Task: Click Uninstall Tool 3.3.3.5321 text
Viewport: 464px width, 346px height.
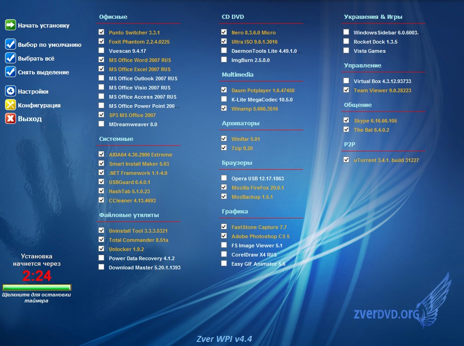Action: click(138, 231)
